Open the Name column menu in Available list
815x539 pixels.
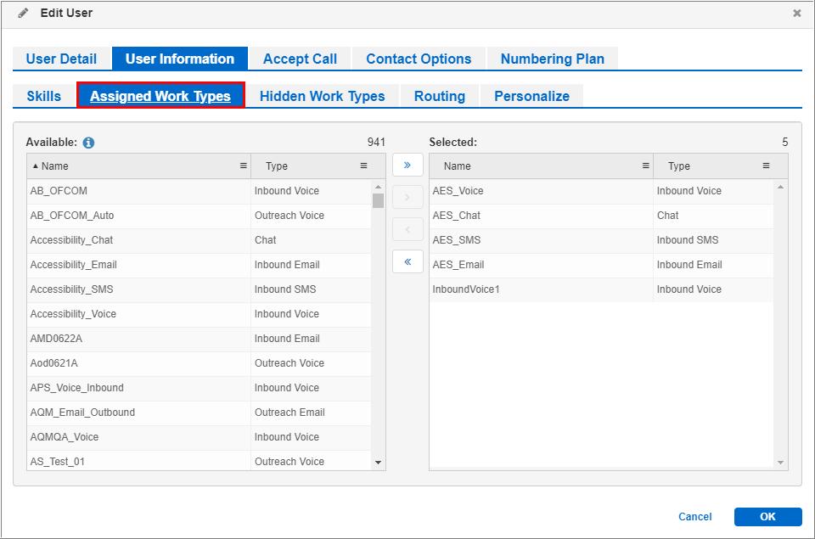pyautogui.click(x=244, y=166)
